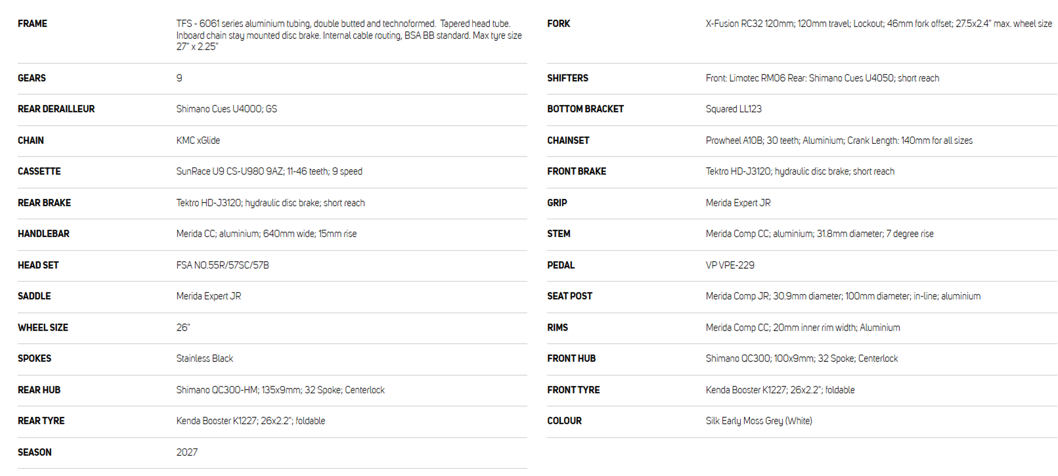Select the Shimano Cues U4000 value
Image resolution: width=1058 pixels, height=476 pixels.
[x=226, y=109]
